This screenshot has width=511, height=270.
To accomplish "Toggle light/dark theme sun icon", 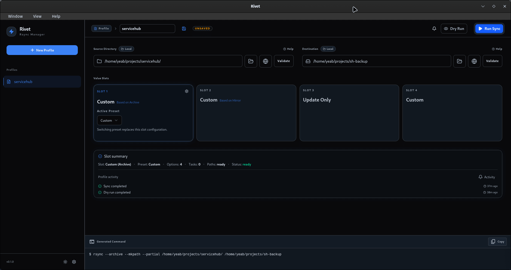I will [65, 262].
